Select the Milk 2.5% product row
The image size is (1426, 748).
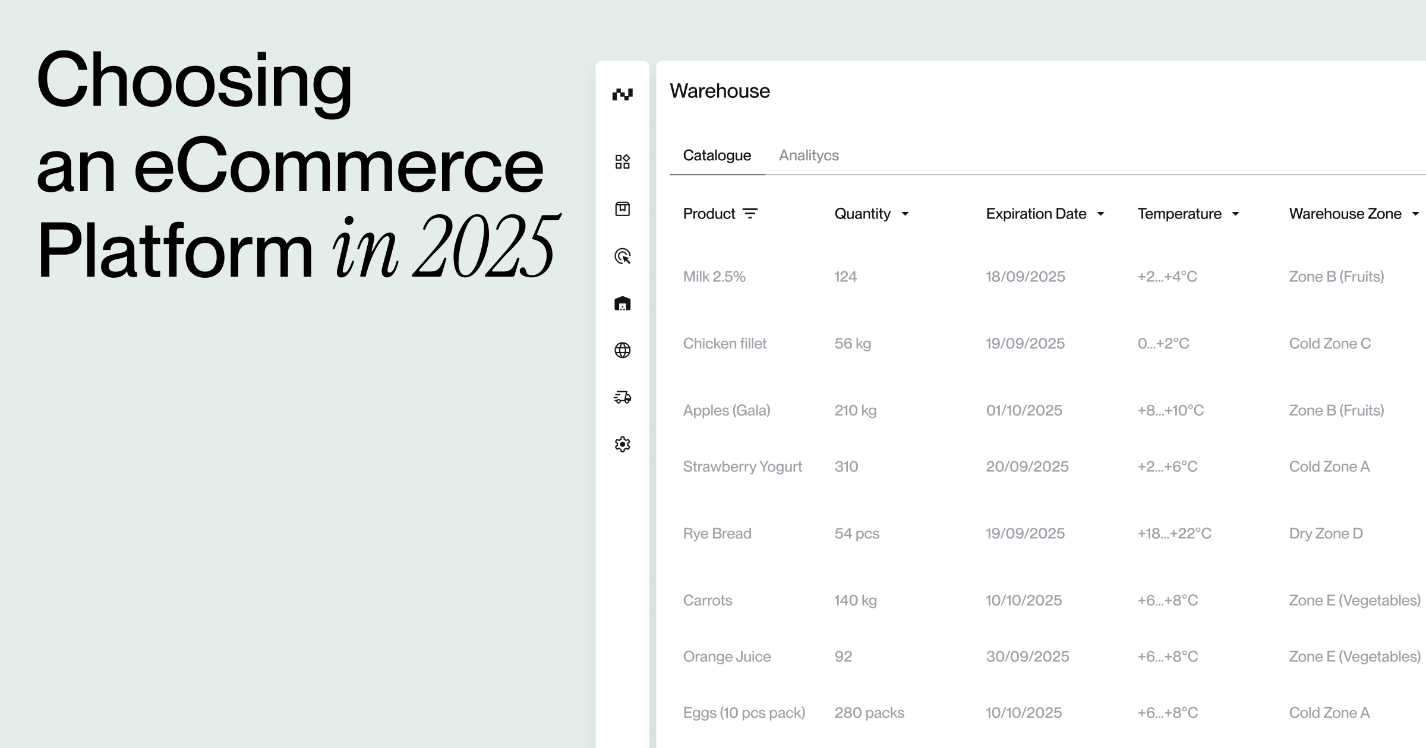pyautogui.click(x=714, y=277)
